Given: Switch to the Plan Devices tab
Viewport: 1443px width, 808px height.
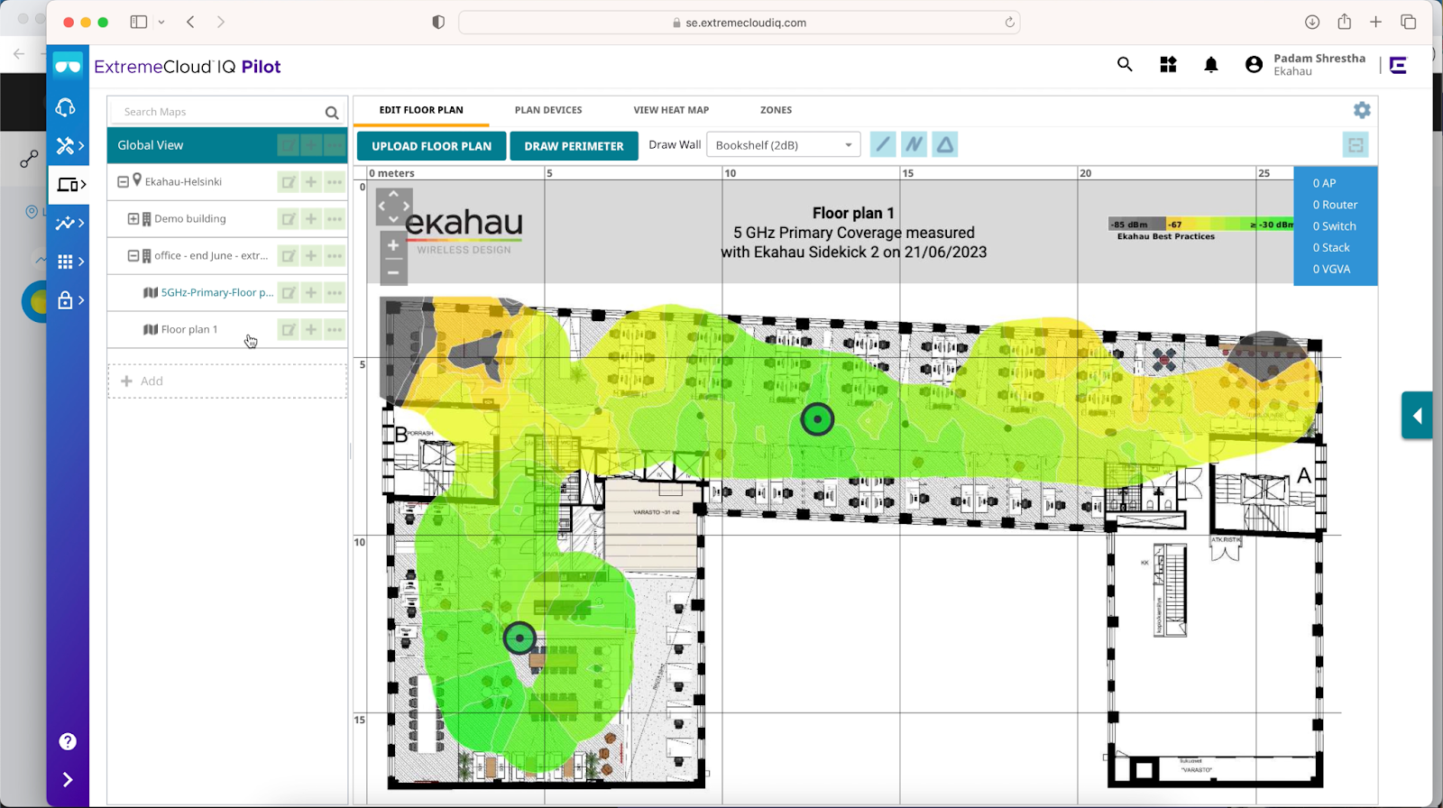Looking at the screenshot, I should pyautogui.click(x=548, y=110).
